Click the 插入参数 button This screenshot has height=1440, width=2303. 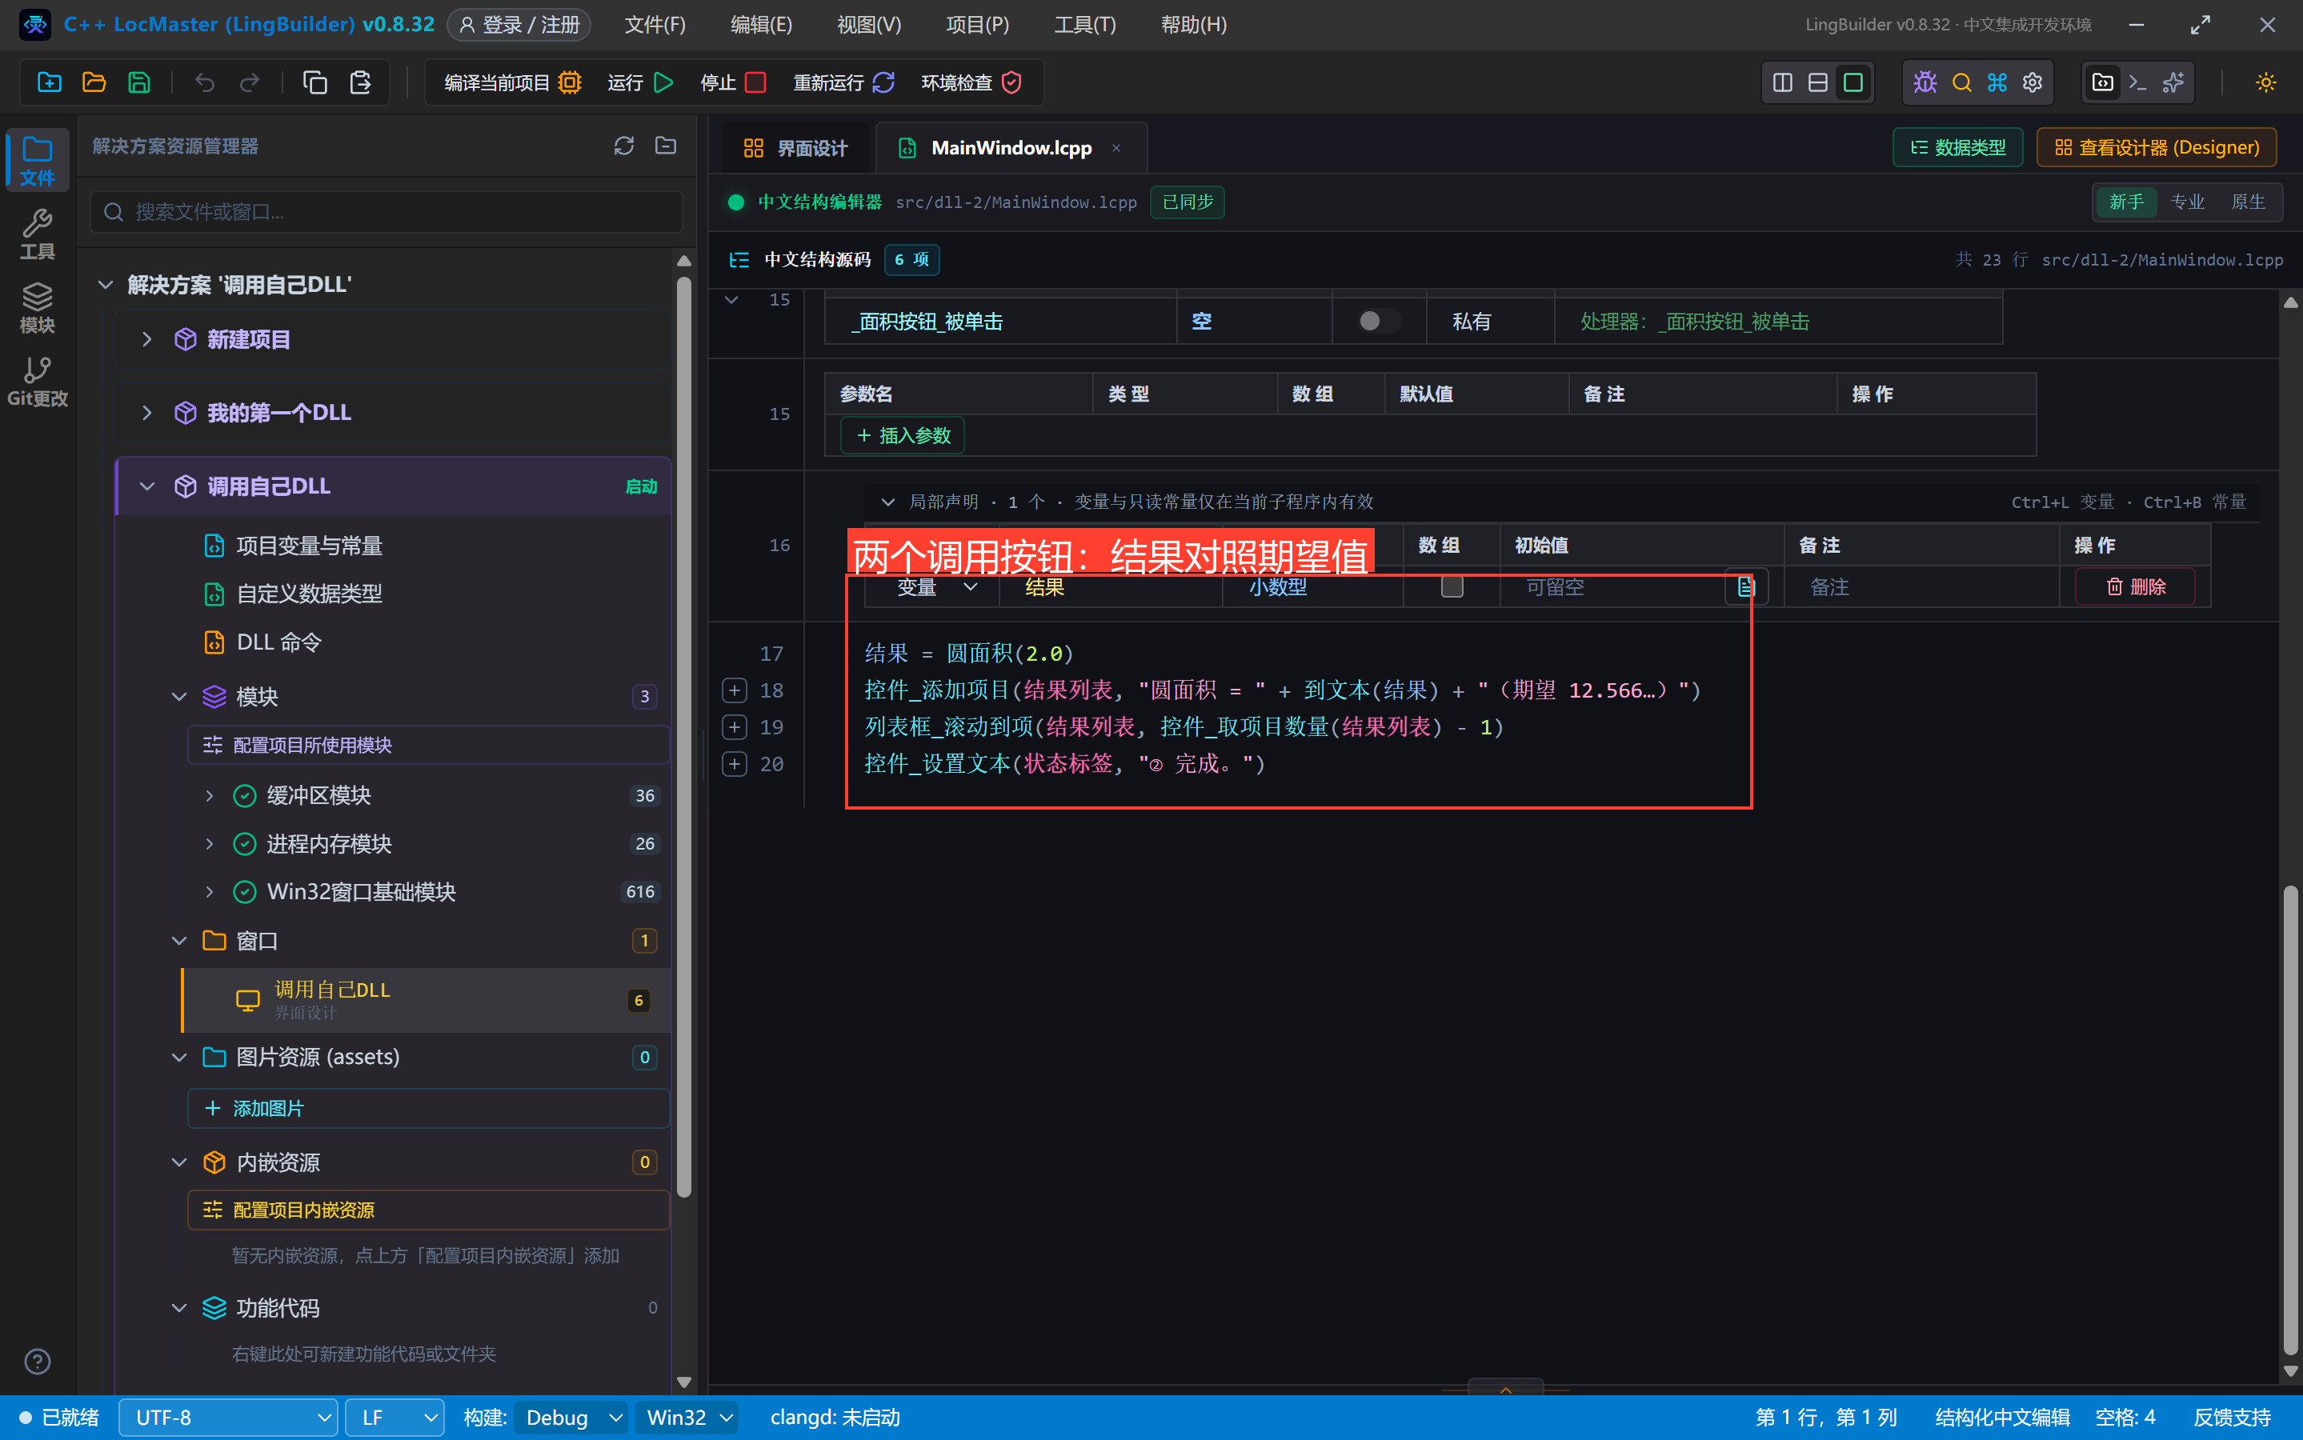point(903,435)
